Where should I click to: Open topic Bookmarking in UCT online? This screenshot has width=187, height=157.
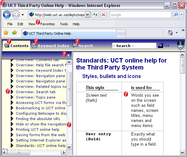coord(41,108)
